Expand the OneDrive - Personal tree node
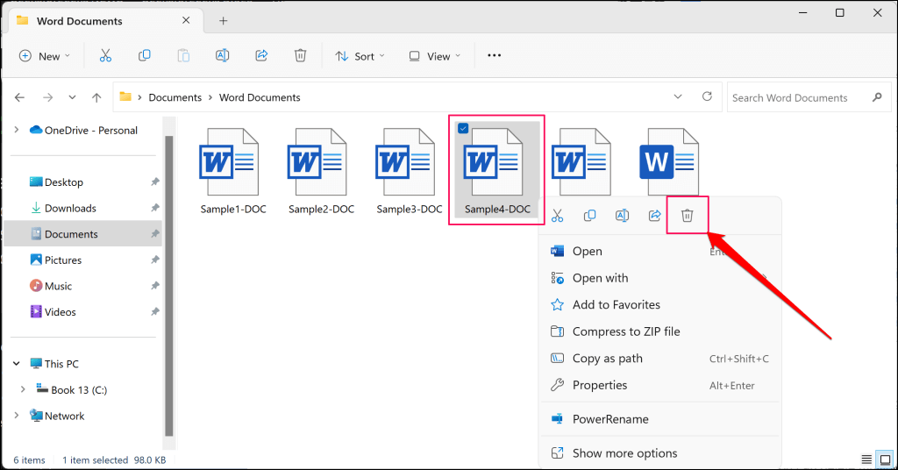The image size is (898, 470). [16, 130]
